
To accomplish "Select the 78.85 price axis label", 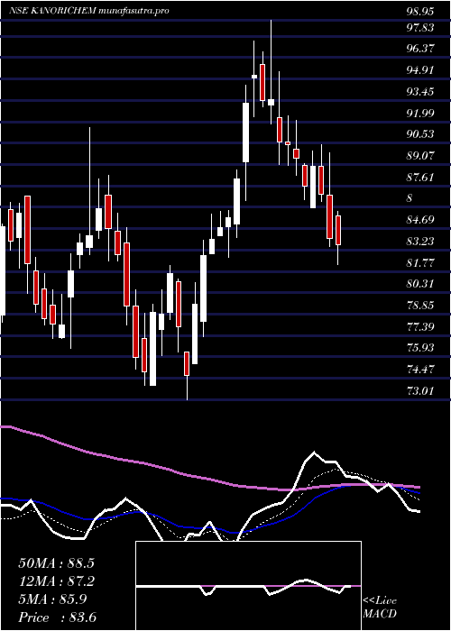I will (x=420, y=305).
